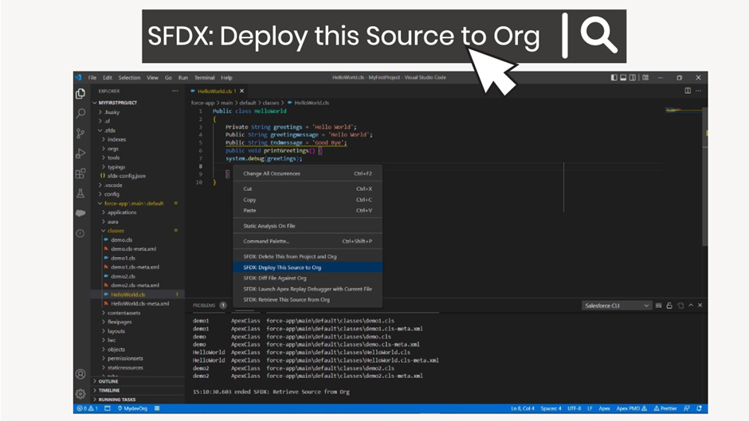Image resolution: width=749 pixels, height=421 pixels.
Task: Click the classes breadcrumb segment
Action: pos(270,103)
